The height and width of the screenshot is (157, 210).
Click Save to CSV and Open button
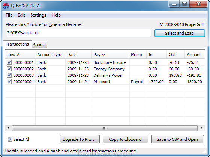point(177,139)
